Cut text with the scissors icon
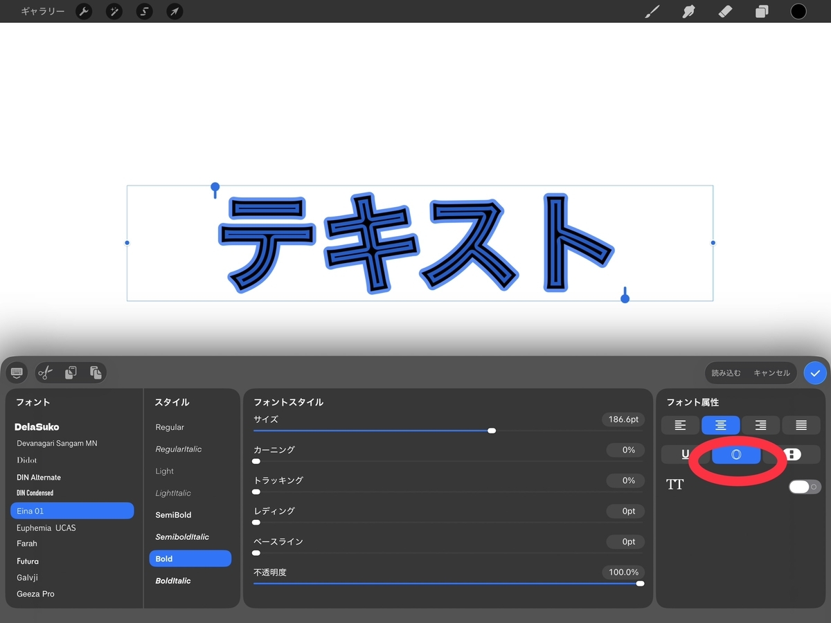 pos(46,373)
